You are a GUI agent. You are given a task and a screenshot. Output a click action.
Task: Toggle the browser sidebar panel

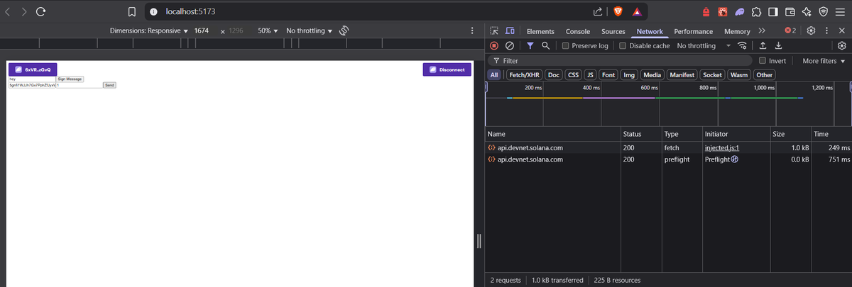pos(772,11)
